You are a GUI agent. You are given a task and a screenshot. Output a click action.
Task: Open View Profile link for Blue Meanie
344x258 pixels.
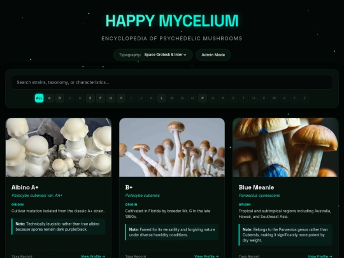(320, 256)
